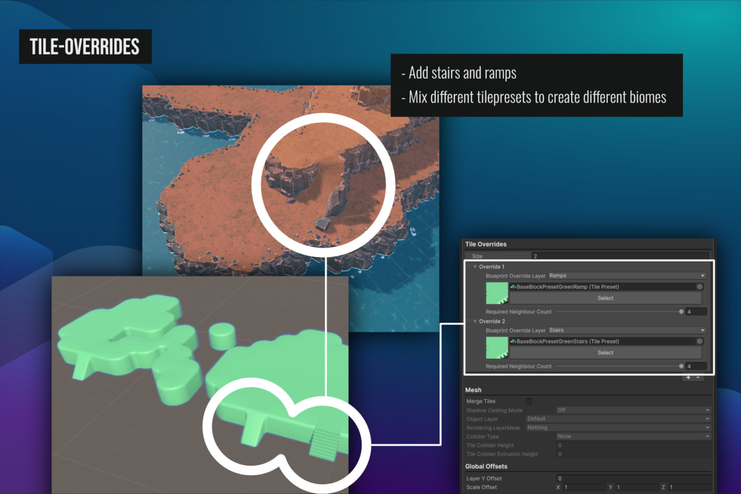741x494 pixels.
Task: Click Select under BaseBlockPresetGreenRamp
Action: [605, 298]
